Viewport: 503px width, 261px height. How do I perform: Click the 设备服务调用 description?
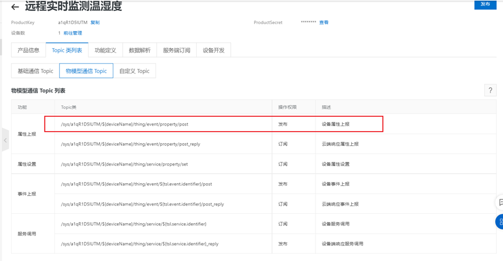335,224
